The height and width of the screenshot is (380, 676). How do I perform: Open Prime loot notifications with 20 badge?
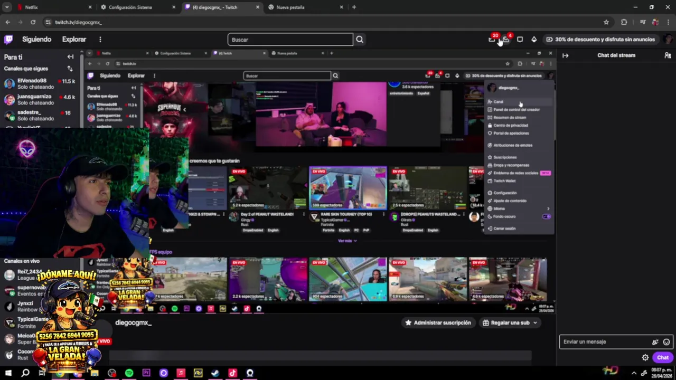[492, 40]
